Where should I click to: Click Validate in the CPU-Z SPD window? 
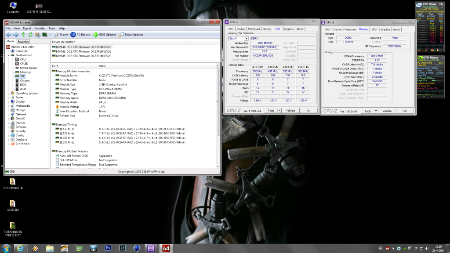290,110
